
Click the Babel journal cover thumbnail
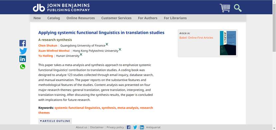[x=228, y=43]
